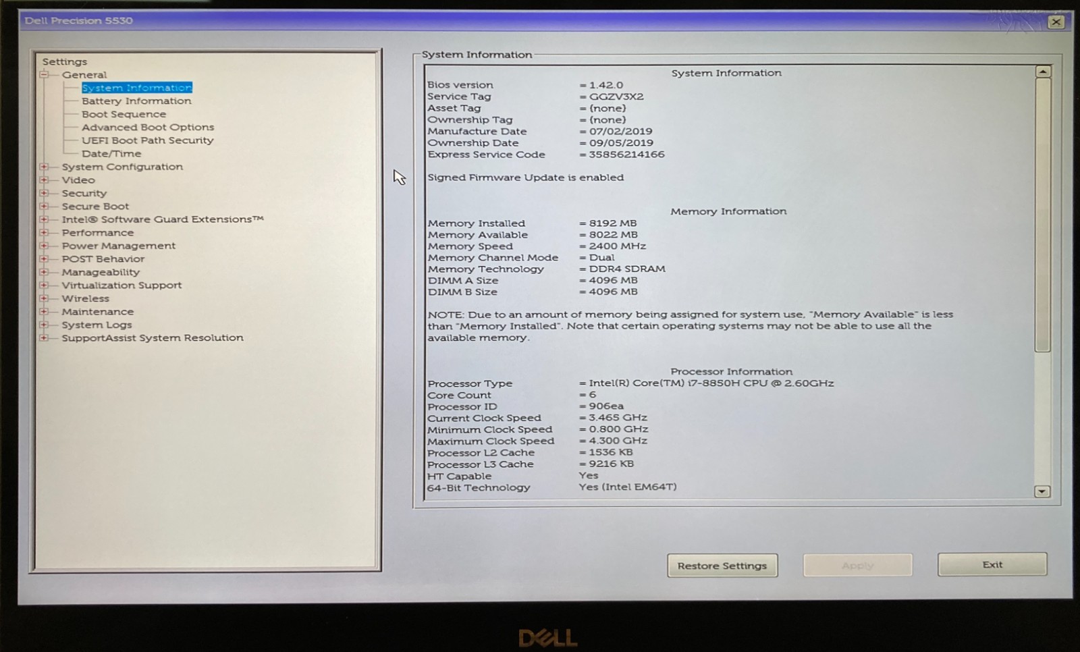
Task: Click Processor L3 Cache 9216 KB
Action: click(x=611, y=464)
